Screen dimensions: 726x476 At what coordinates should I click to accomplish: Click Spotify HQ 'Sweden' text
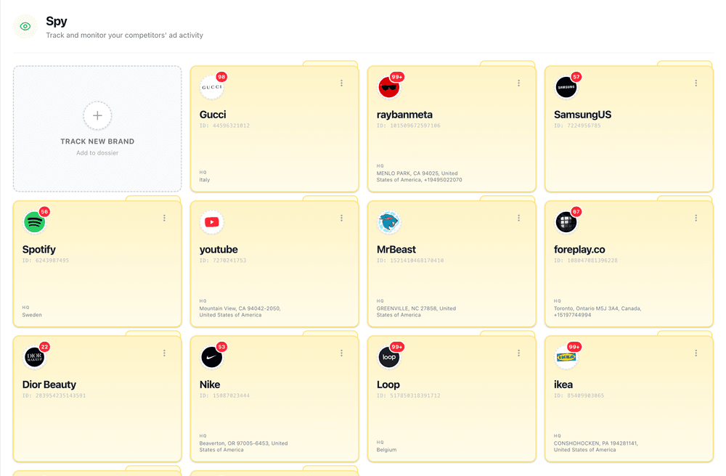pos(32,315)
